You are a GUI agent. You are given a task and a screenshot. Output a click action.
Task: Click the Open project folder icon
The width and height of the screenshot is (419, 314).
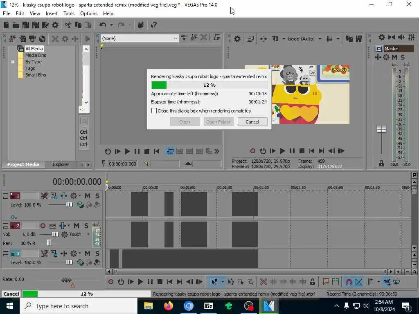[x=16, y=25]
